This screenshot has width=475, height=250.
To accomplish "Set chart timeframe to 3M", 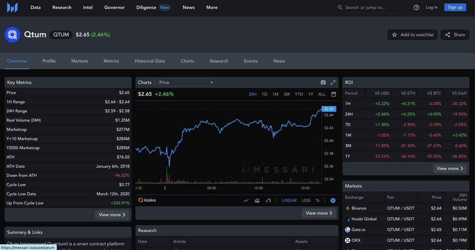I will point(287,94).
